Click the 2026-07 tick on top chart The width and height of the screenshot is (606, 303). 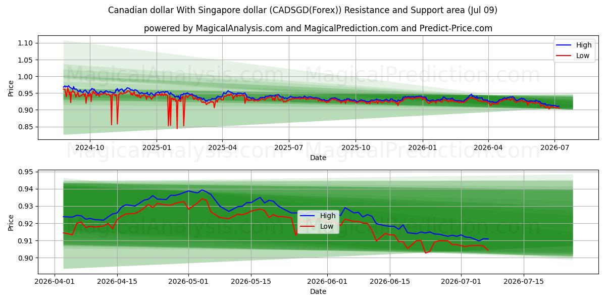(554, 147)
